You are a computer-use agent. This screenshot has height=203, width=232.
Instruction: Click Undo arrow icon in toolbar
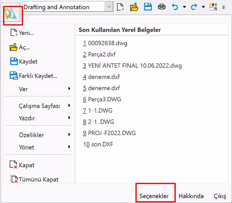pos(175,7)
